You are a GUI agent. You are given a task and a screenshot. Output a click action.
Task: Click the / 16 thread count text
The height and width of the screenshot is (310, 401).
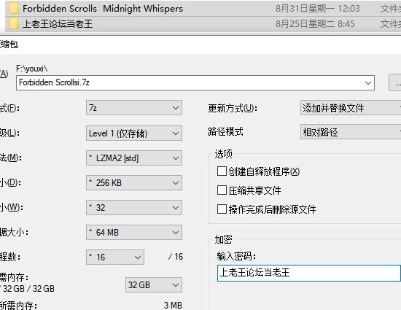[x=176, y=257]
